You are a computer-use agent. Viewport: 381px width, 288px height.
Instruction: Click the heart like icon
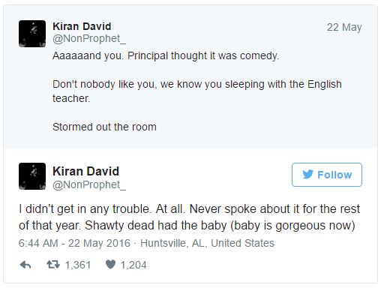tap(110, 265)
